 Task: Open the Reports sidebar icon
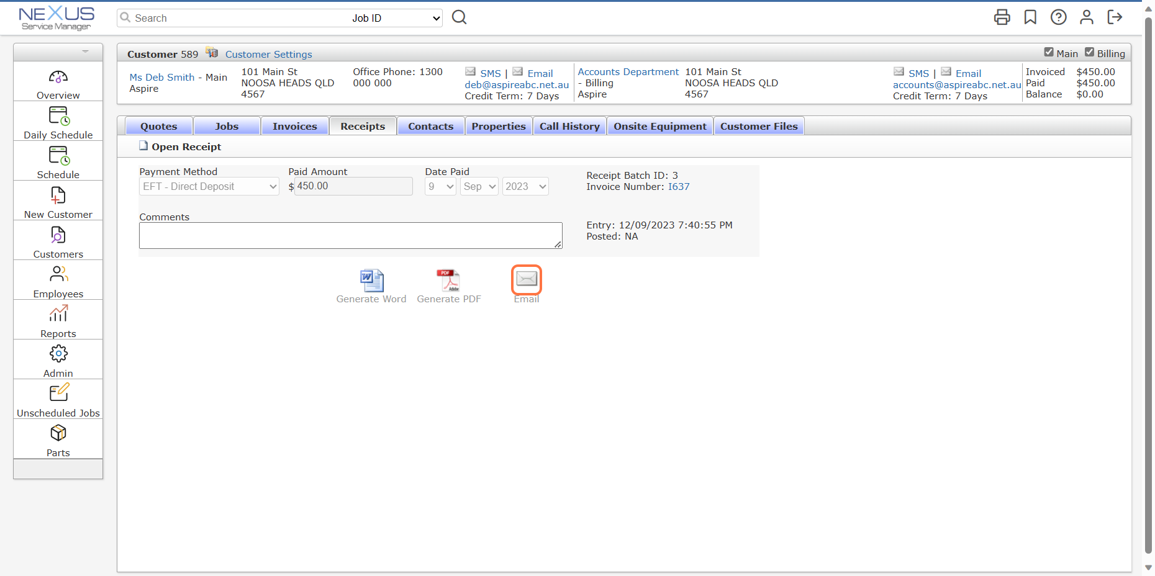(58, 314)
